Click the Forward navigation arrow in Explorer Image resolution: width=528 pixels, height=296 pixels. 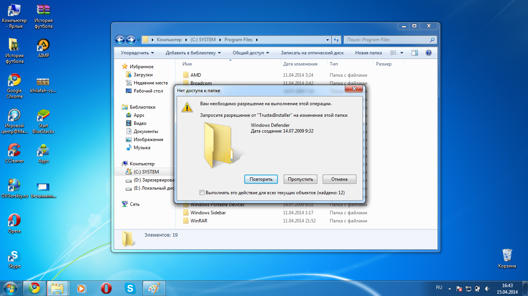pyautogui.click(x=131, y=40)
